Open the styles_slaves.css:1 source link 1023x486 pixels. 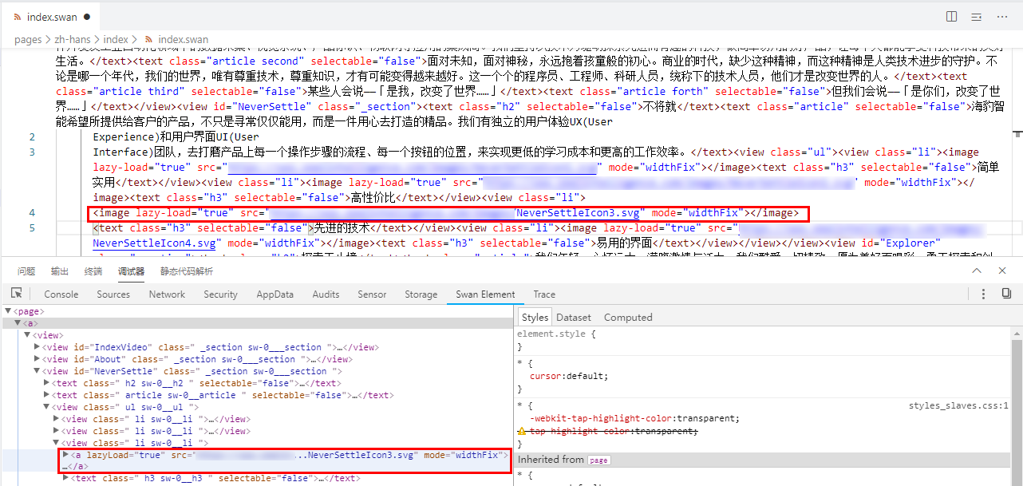(x=958, y=405)
